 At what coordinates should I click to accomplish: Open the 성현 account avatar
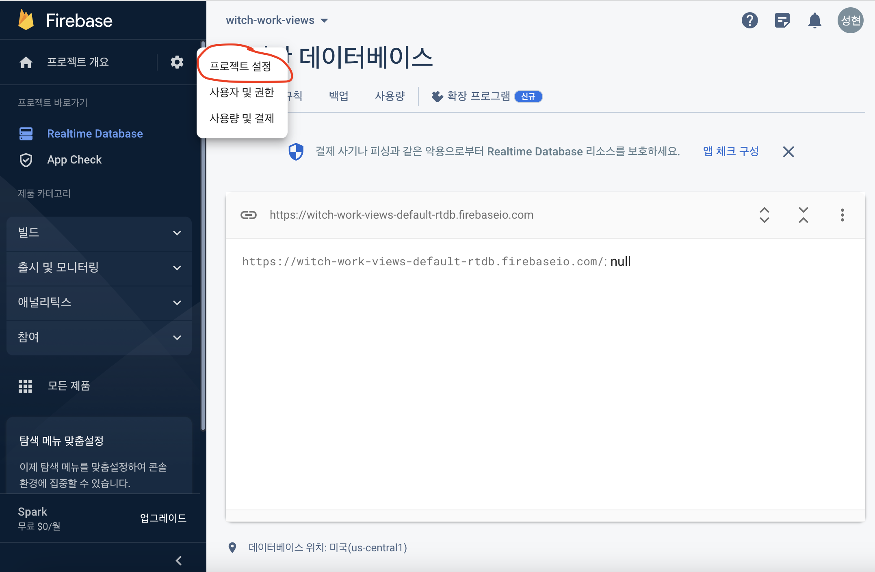850,20
